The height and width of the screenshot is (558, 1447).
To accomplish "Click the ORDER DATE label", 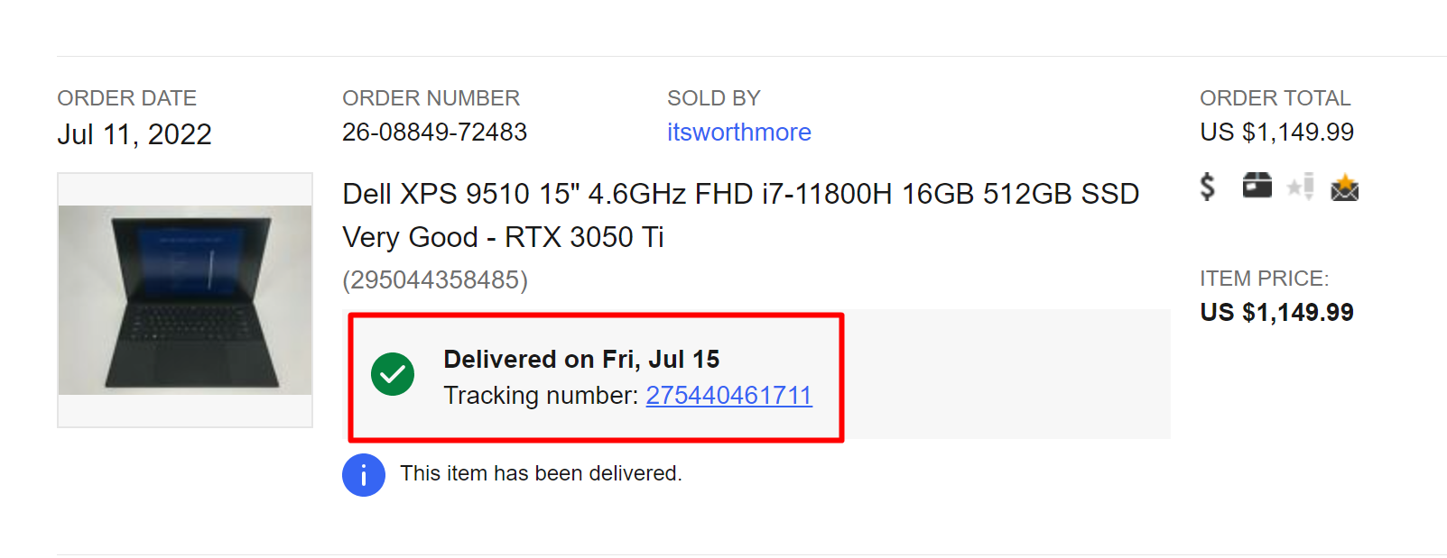I will click(x=126, y=98).
